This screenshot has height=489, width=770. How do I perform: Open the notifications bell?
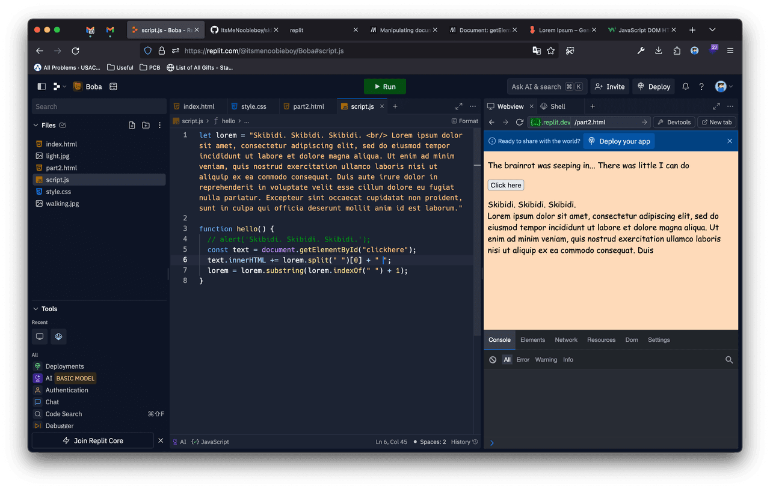(x=685, y=87)
